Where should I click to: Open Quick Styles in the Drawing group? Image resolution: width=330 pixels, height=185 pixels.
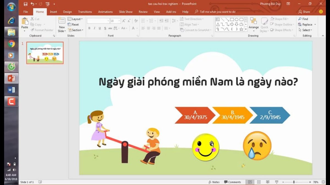pos(264,26)
